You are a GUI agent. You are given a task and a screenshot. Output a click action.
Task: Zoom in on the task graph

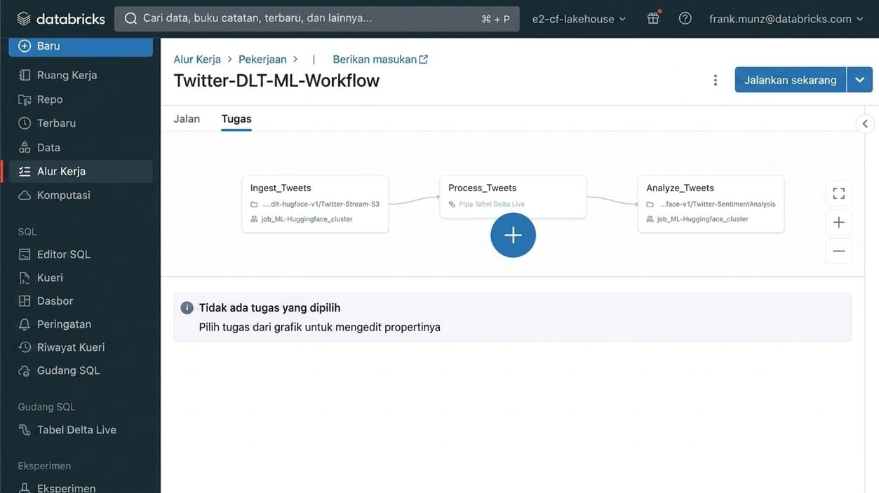pyautogui.click(x=838, y=223)
